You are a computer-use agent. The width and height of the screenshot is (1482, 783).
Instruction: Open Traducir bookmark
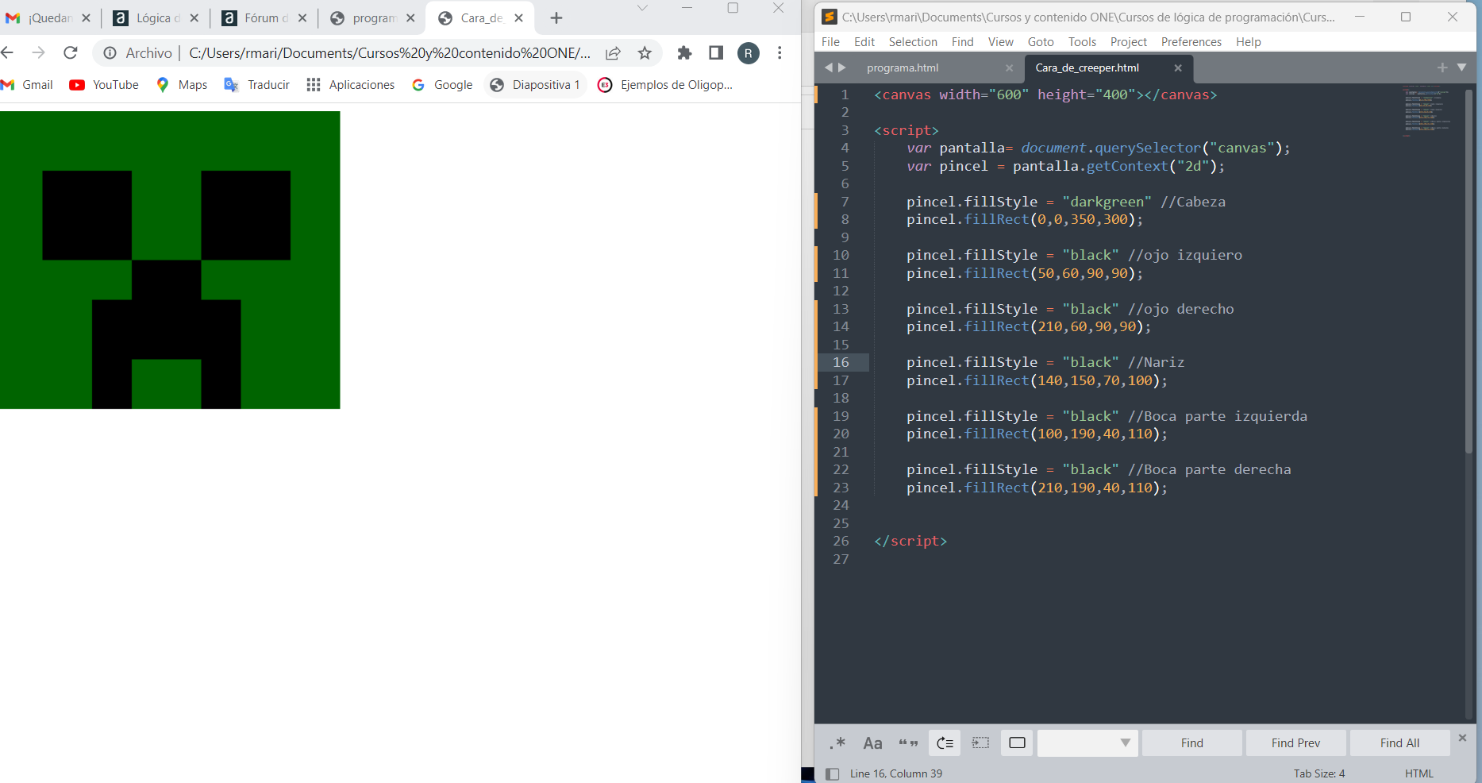257,85
